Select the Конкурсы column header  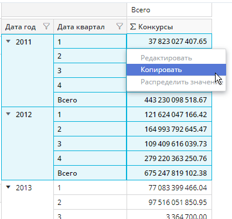click(x=169, y=26)
